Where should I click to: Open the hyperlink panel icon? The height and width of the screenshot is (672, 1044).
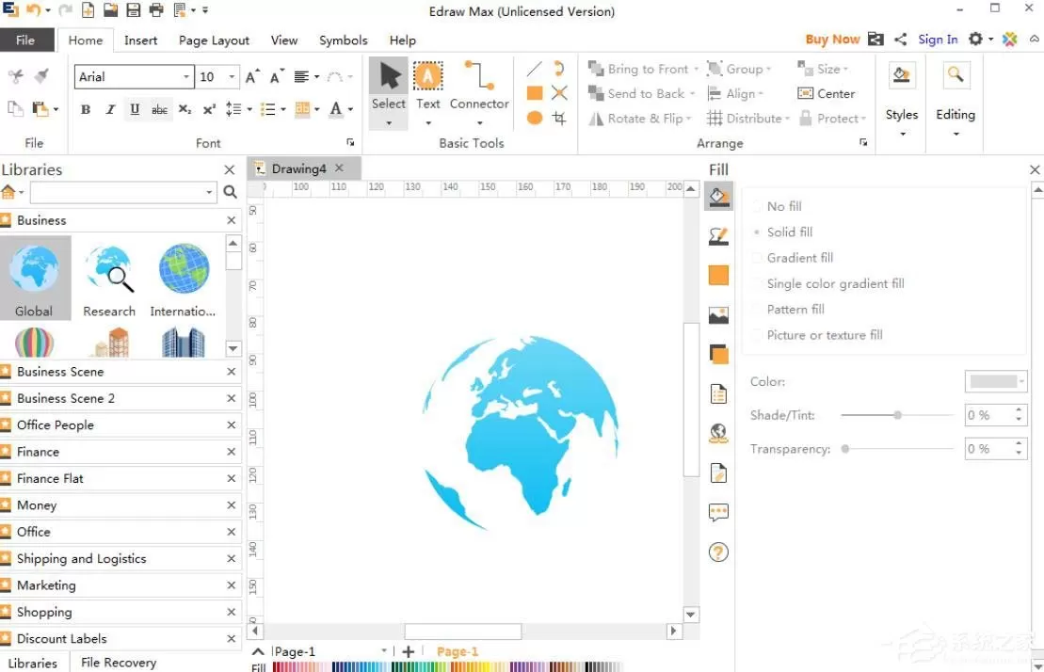pos(718,434)
